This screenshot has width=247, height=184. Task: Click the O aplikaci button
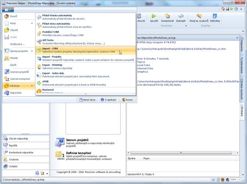(108, 100)
